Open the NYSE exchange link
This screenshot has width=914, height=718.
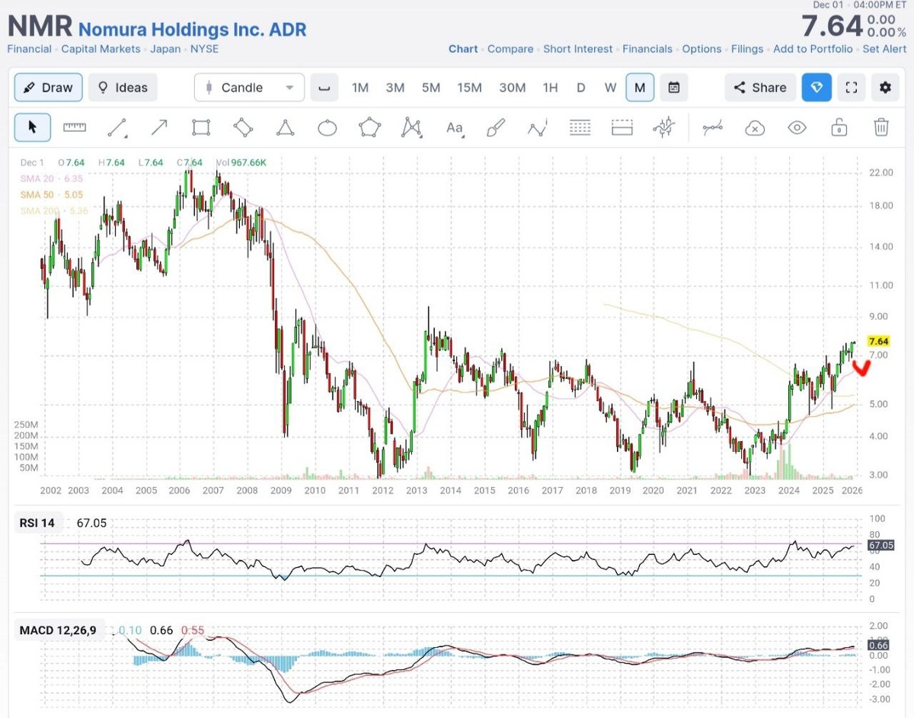tap(204, 49)
